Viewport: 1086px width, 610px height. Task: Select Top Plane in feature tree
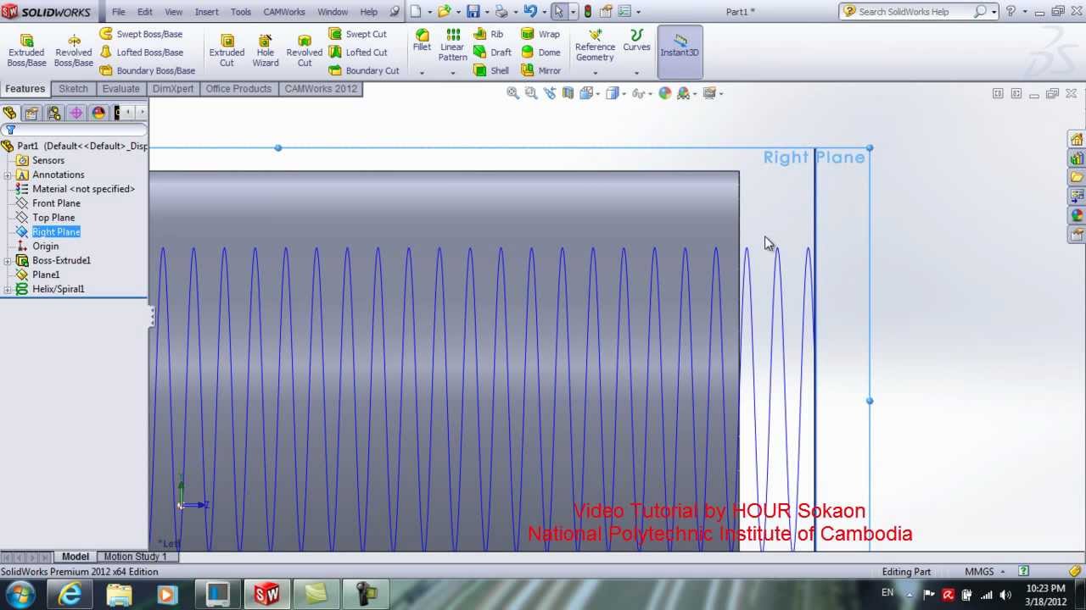point(53,218)
